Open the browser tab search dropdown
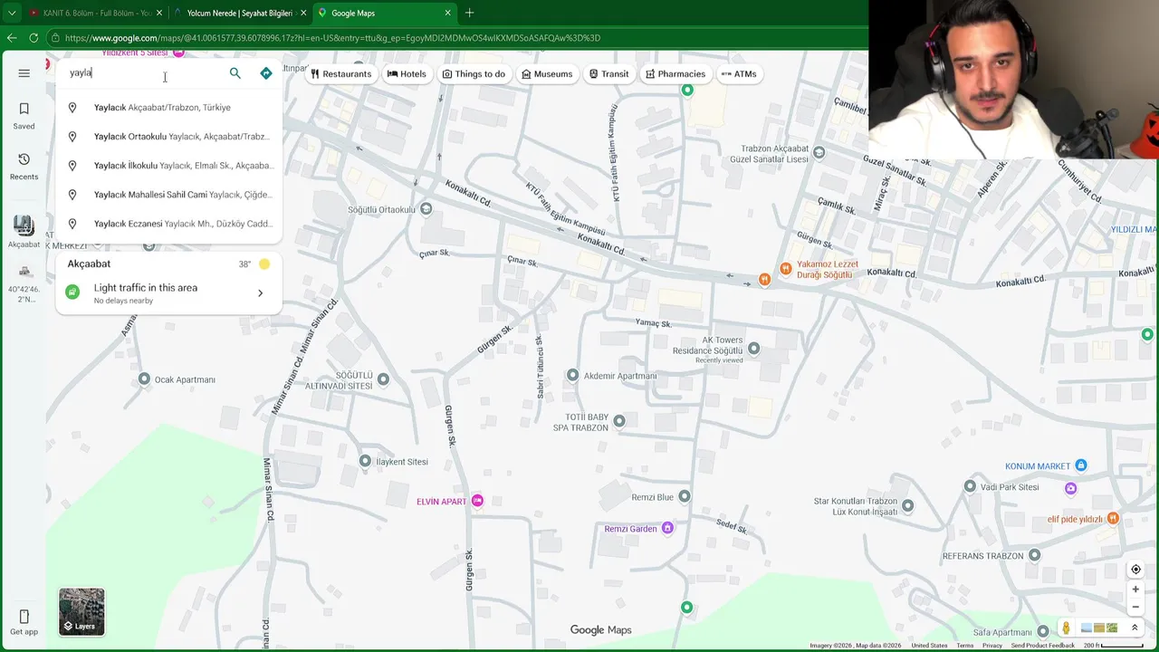This screenshot has height=652, width=1159. [x=12, y=13]
